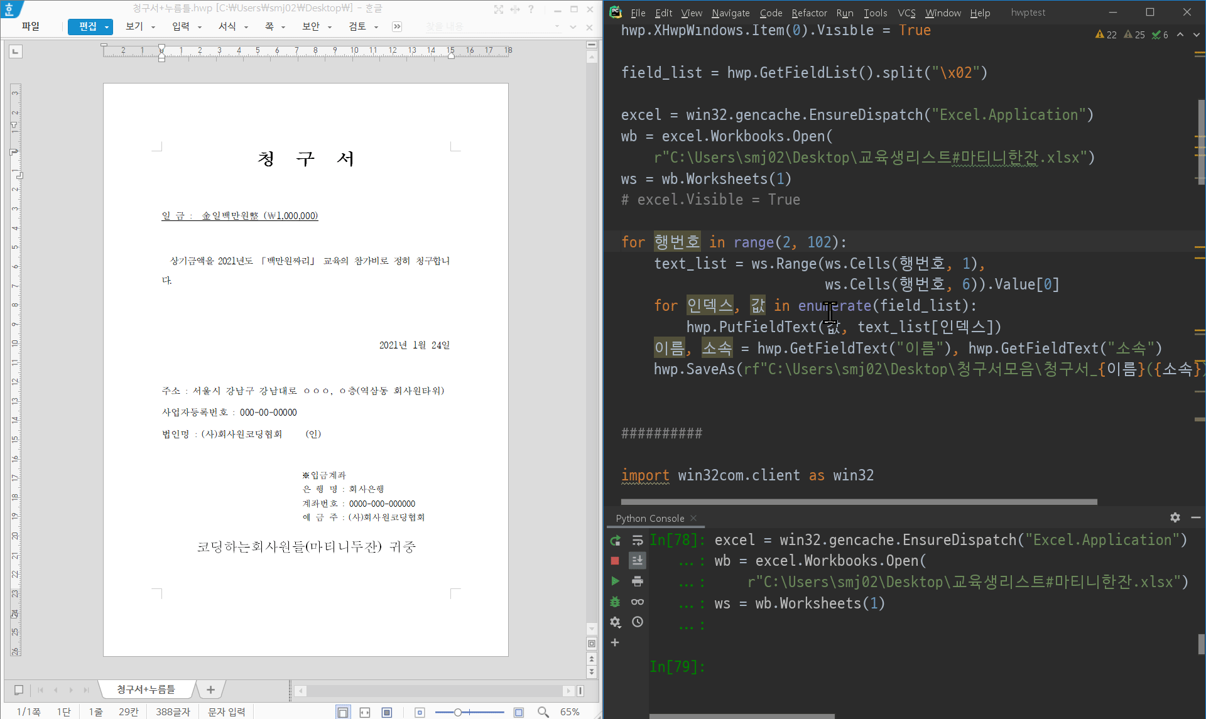Expand more Hangul menus chevron

(x=397, y=26)
